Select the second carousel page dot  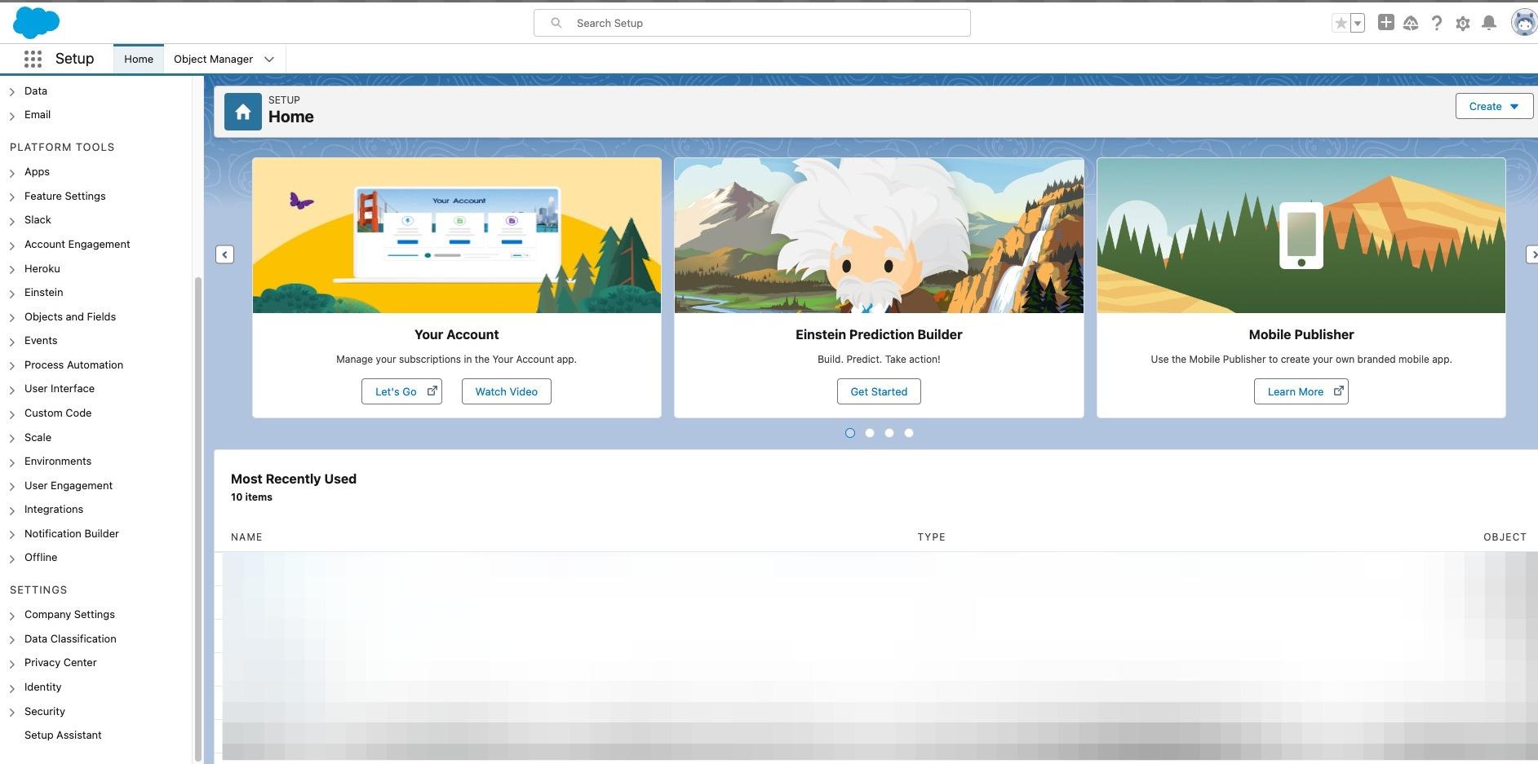tap(870, 433)
